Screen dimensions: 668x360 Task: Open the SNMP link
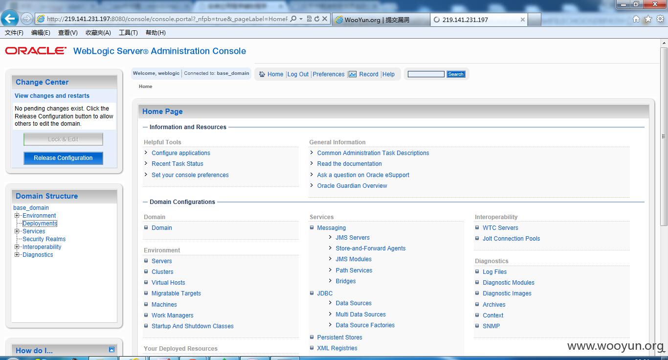coord(491,326)
